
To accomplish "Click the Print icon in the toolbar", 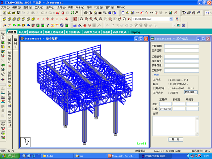I will click(x=86, y=13).
